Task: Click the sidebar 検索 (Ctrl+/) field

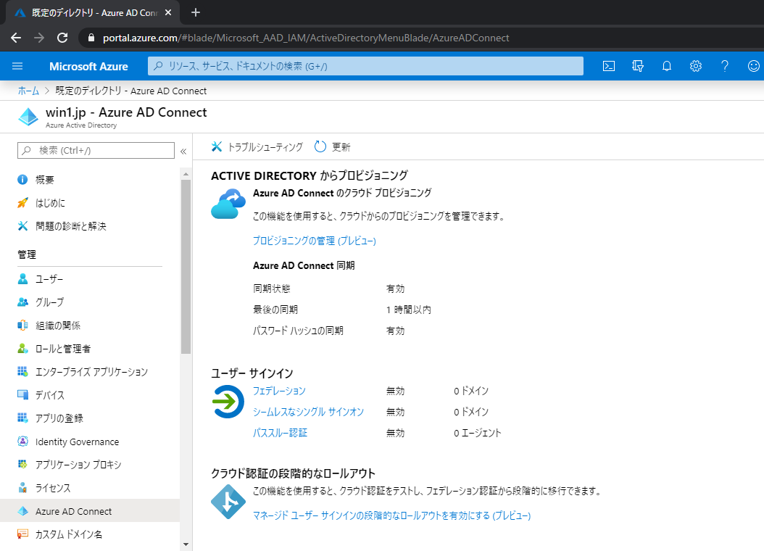Action: [96, 150]
